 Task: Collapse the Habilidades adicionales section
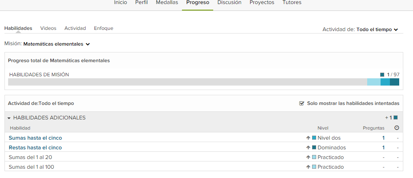[9, 118]
